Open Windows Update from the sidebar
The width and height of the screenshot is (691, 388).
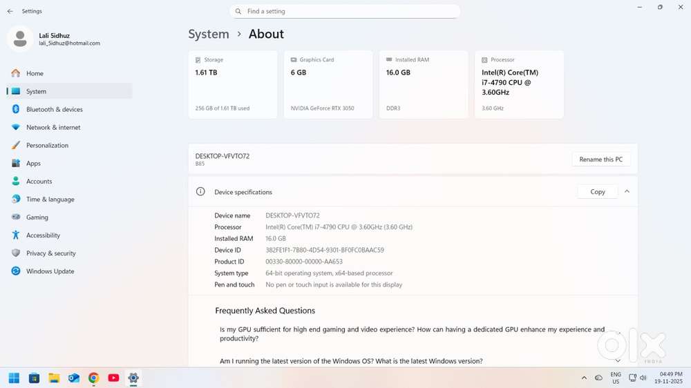[x=50, y=271]
